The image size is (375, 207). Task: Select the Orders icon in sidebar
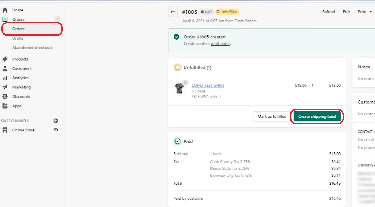pos(5,19)
